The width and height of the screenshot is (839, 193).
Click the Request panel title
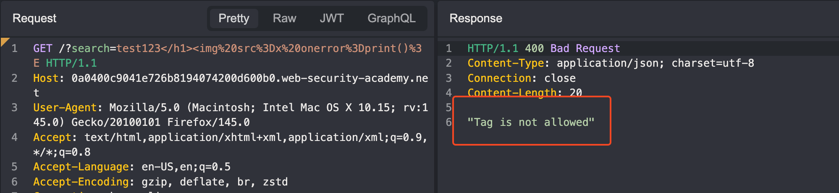(34, 18)
